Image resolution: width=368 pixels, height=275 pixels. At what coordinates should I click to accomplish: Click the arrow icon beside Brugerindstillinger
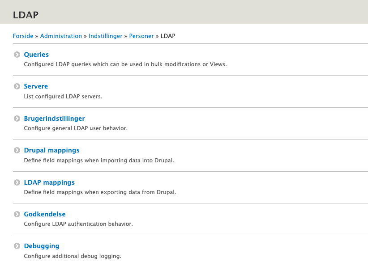(17, 118)
